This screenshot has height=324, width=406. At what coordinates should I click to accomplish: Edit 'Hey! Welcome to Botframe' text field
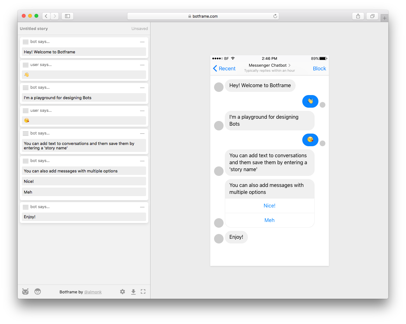84,52
